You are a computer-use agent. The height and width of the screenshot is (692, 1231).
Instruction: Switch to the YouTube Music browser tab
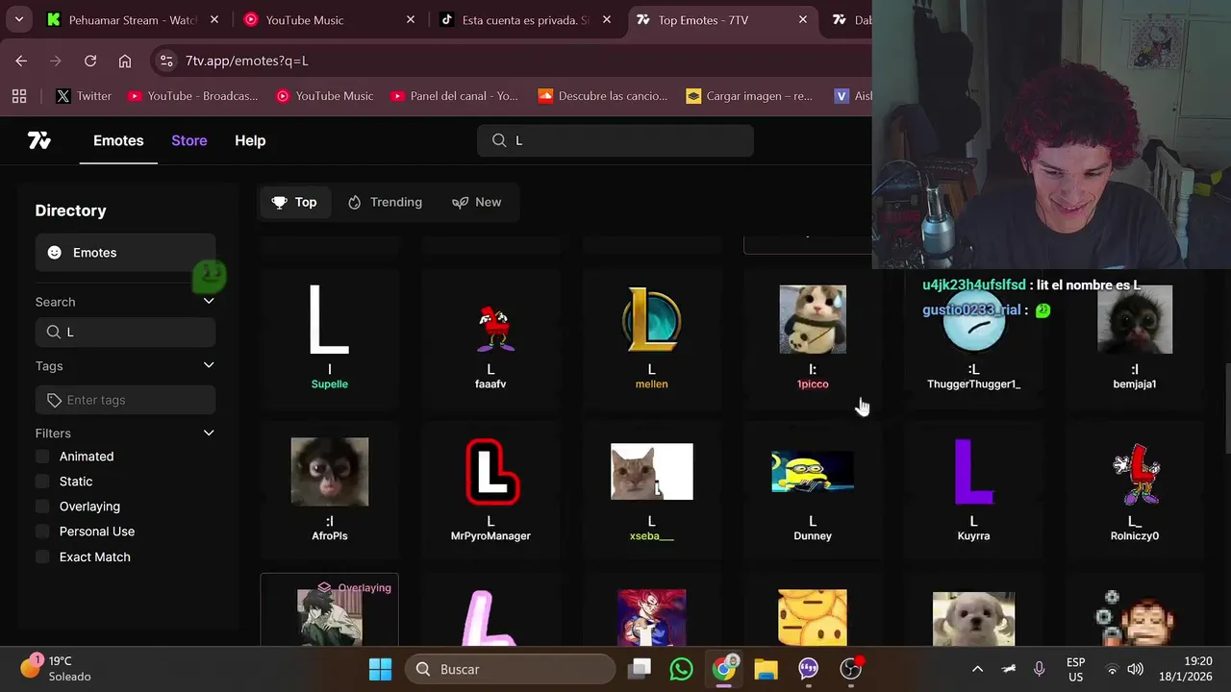pos(329,20)
